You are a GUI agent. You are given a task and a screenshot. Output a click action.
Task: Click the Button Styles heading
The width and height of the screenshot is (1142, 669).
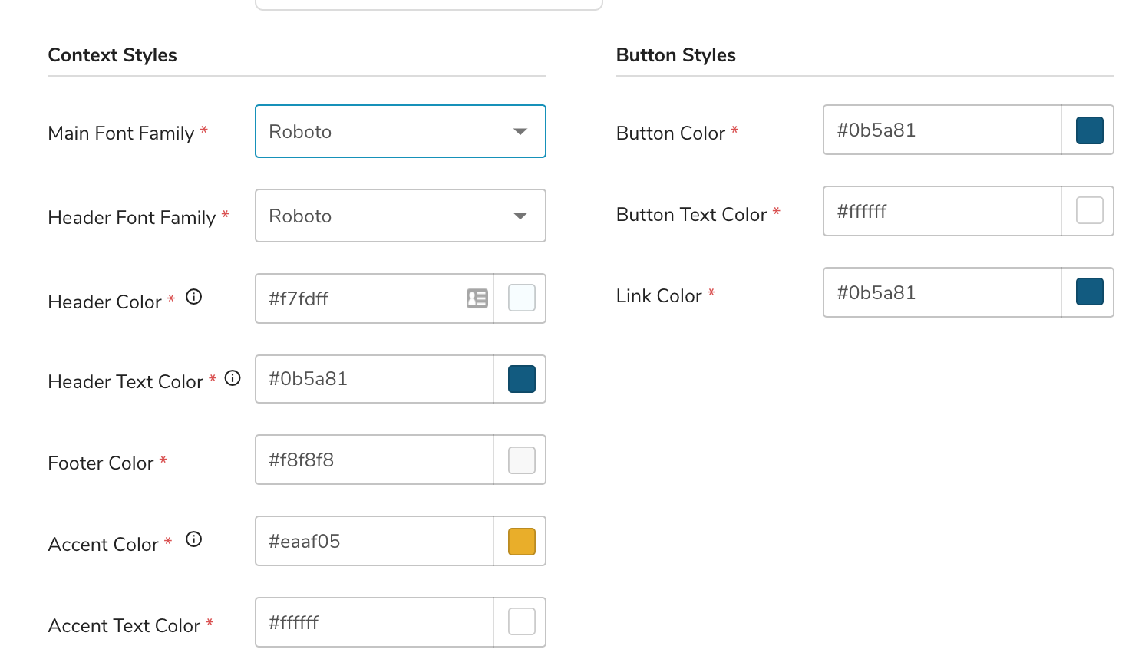click(676, 55)
